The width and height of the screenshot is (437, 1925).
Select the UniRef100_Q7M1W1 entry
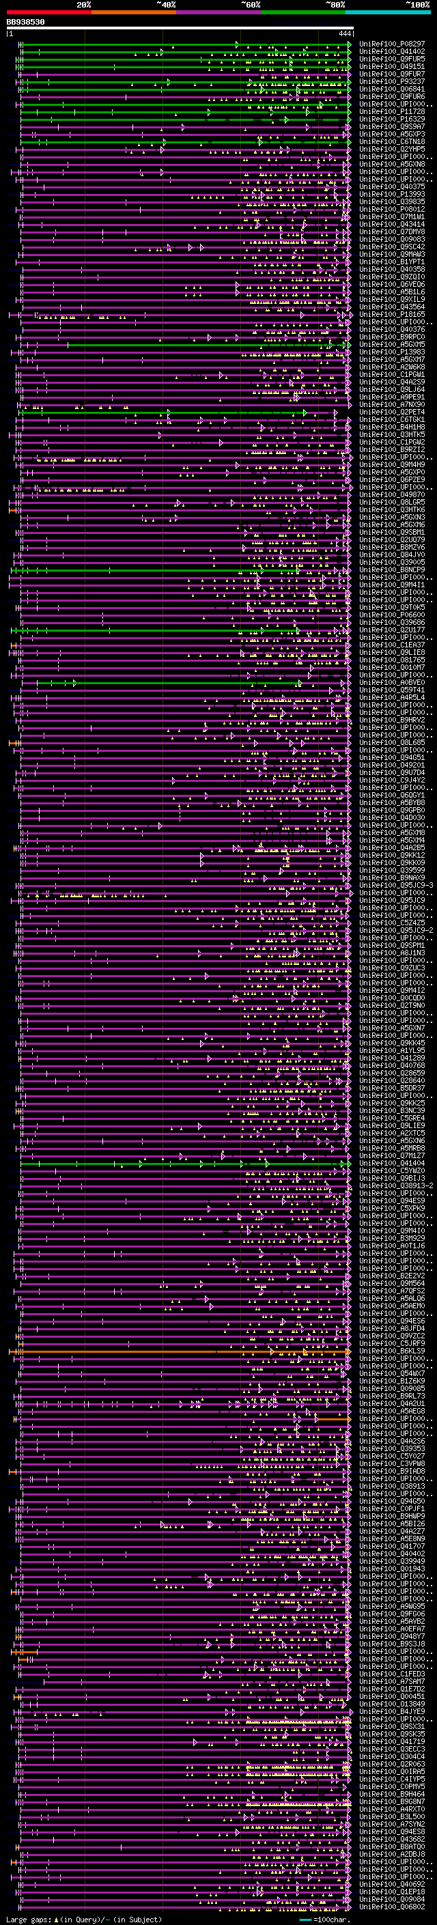pos(391,216)
